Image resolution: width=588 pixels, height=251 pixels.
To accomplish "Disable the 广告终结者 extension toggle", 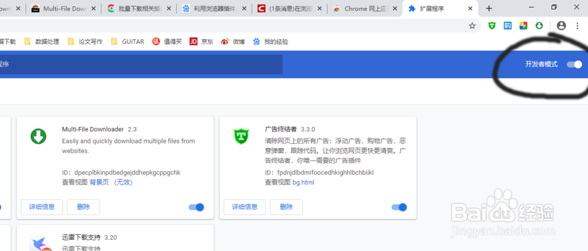I will (399, 207).
